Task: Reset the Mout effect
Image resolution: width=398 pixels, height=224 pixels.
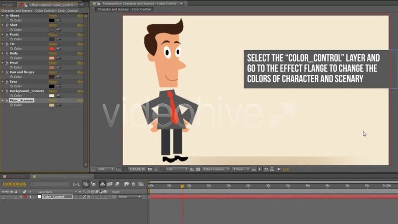Action: coord(53,63)
